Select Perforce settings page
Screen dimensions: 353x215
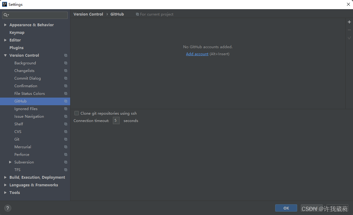pyautogui.click(x=22, y=154)
